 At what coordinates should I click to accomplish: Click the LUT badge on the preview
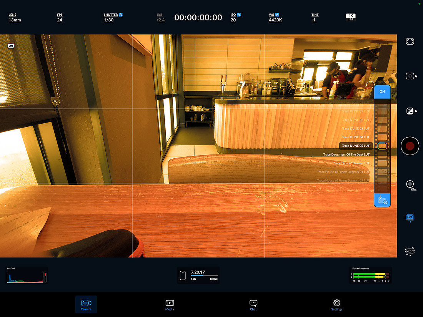tap(11, 46)
